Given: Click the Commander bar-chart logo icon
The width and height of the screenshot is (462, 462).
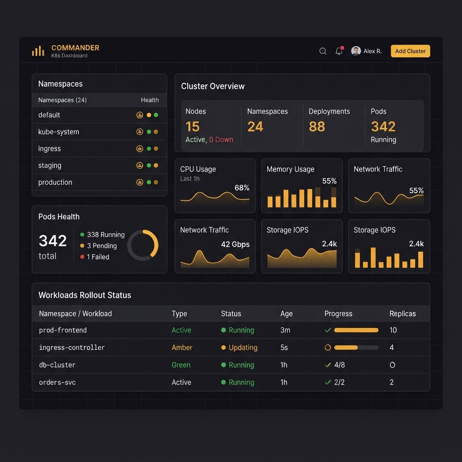Looking at the screenshot, I should tap(38, 51).
